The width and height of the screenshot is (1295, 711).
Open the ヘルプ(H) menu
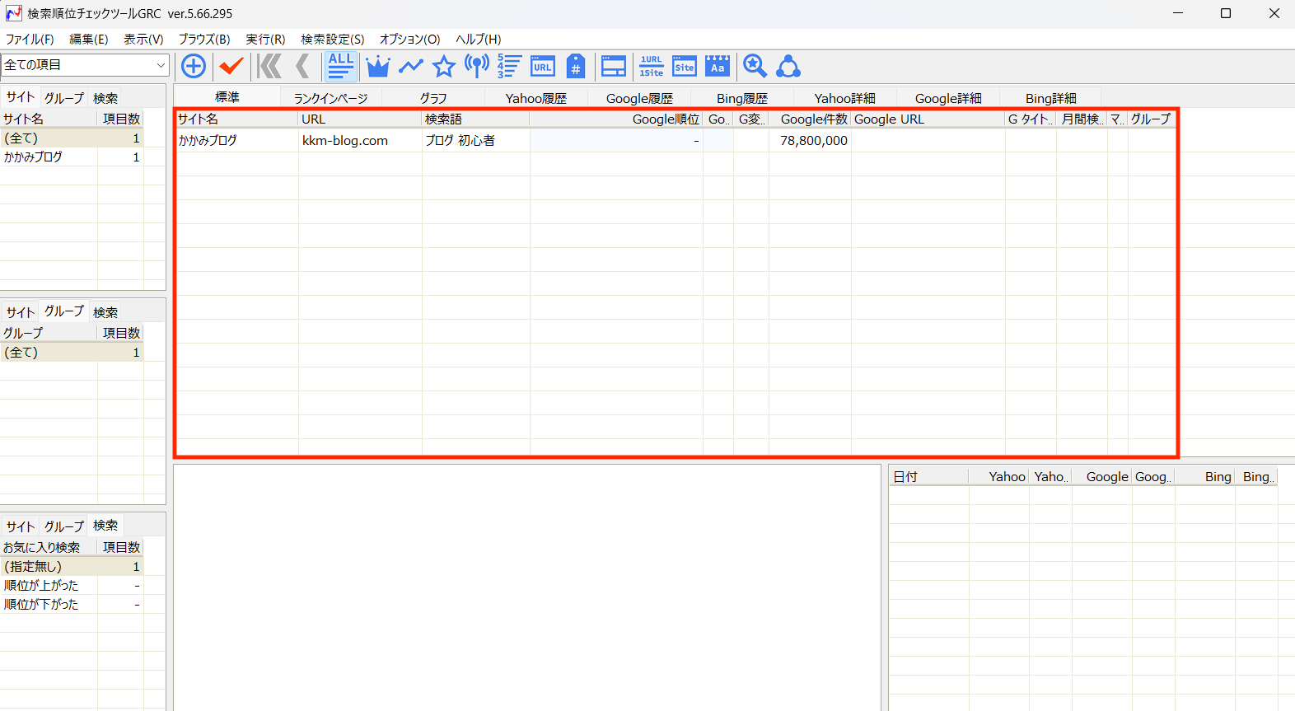point(479,39)
